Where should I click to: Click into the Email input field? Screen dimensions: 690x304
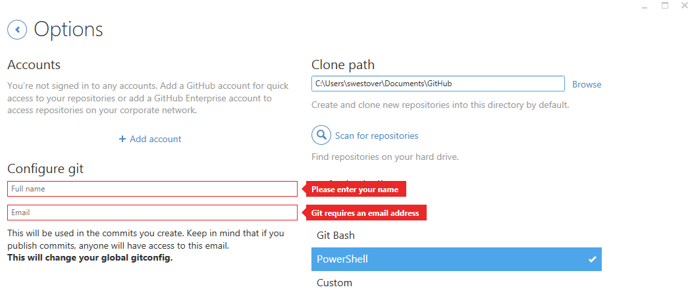click(152, 213)
